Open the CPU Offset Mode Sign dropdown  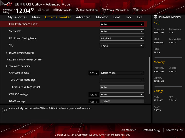[122, 80]
